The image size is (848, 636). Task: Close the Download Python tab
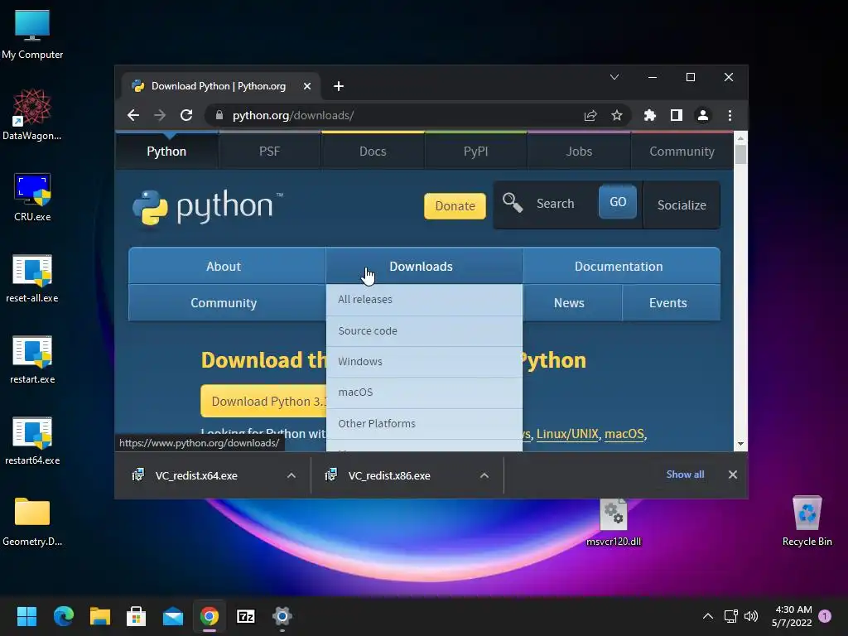click(x=307, y=86)
